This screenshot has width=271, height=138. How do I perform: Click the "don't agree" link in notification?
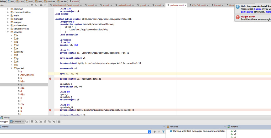pos(247,12)
